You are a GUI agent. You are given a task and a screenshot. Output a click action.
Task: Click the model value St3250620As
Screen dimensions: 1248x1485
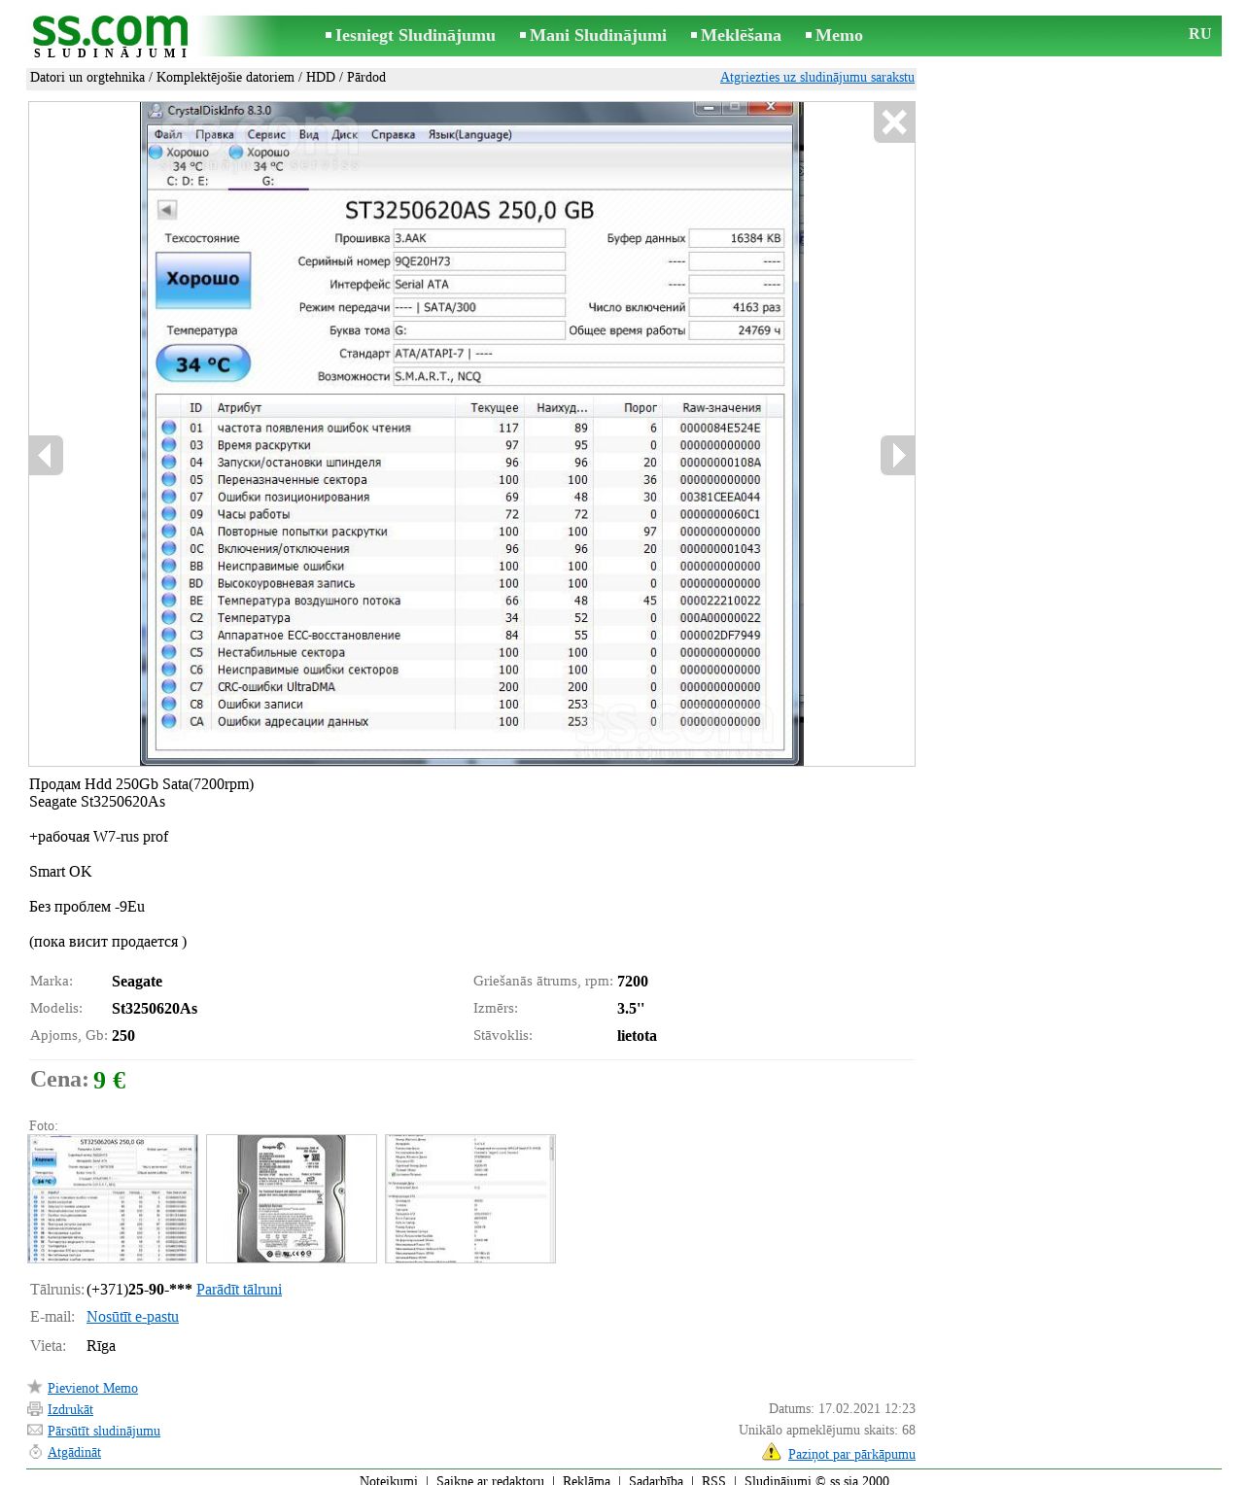[155, 1009]
